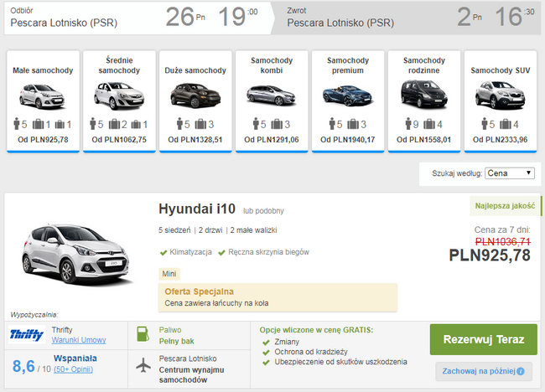Select the Średnie samochody car category
The width and height of the screenshot is (545, 392).
(x=119, y=101)
